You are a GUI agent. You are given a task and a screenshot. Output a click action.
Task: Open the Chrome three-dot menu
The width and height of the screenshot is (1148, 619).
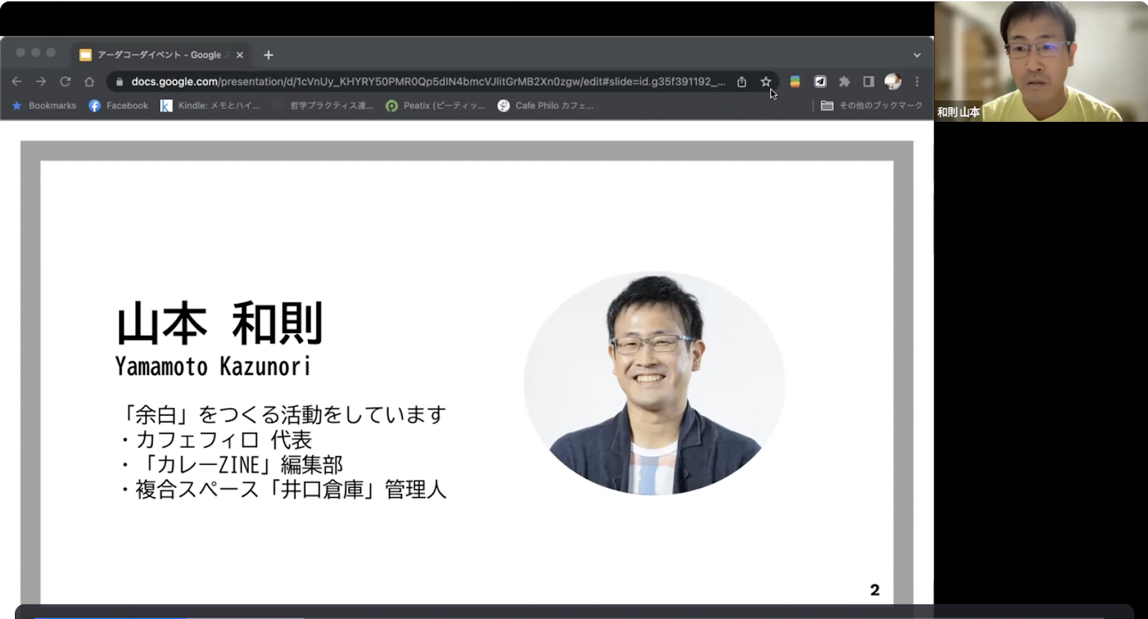[x=917, y=82]
